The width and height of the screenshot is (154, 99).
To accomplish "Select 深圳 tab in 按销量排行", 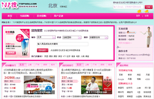I will (45, 65).
